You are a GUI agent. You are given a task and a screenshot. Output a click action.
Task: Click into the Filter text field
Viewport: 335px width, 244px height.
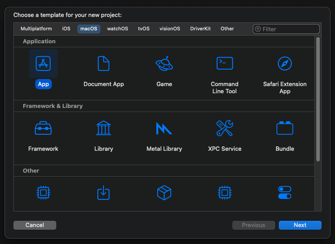(286, 29)
